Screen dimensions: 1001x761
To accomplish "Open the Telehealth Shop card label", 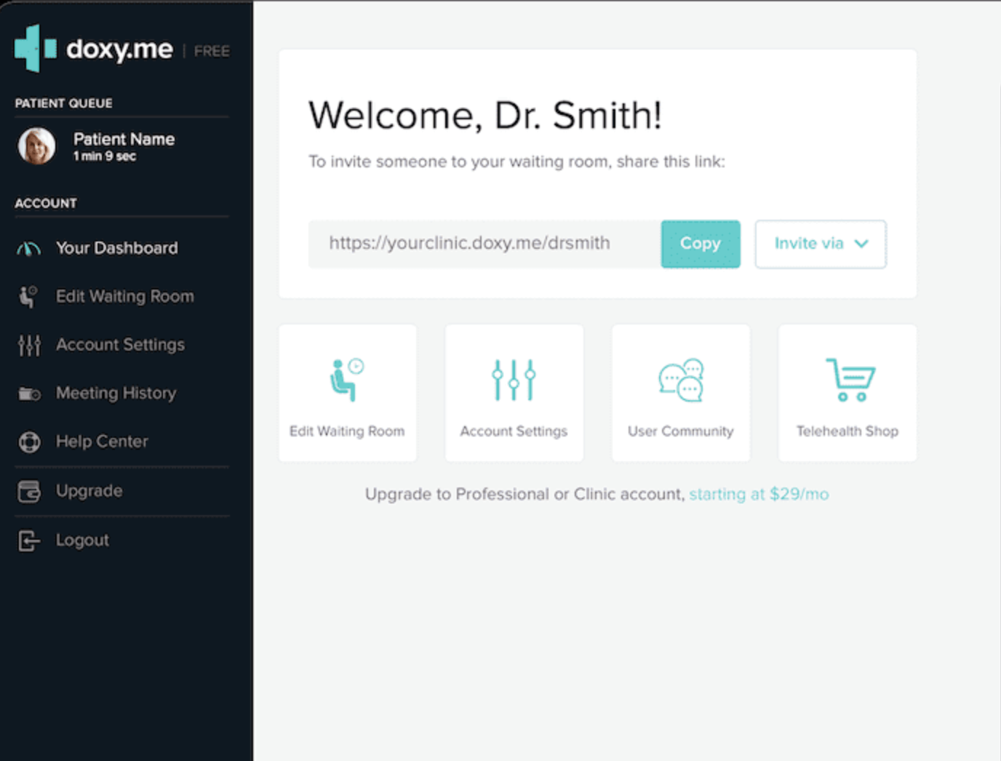I will [x=848, y=431].
